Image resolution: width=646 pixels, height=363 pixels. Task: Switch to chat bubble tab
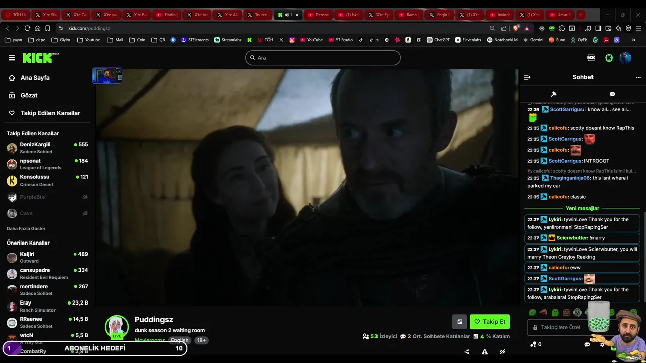pyautogui.click(x=612, y=94)
